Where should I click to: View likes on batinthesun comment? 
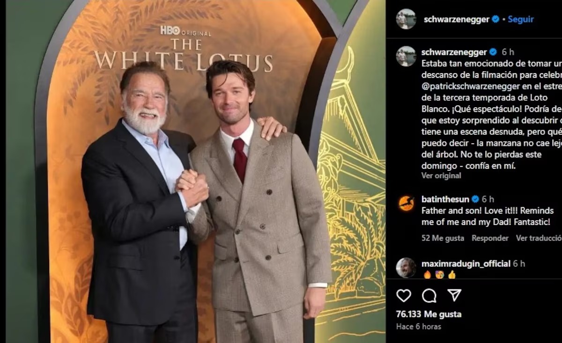(443, 238)
